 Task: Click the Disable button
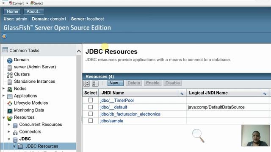[x=172, y=83]
